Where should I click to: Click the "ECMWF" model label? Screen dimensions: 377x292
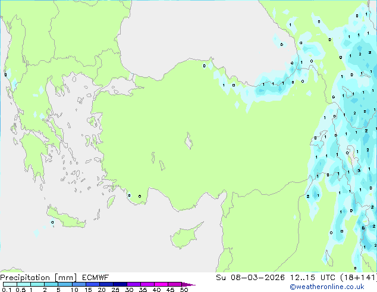tap(96, 278)
